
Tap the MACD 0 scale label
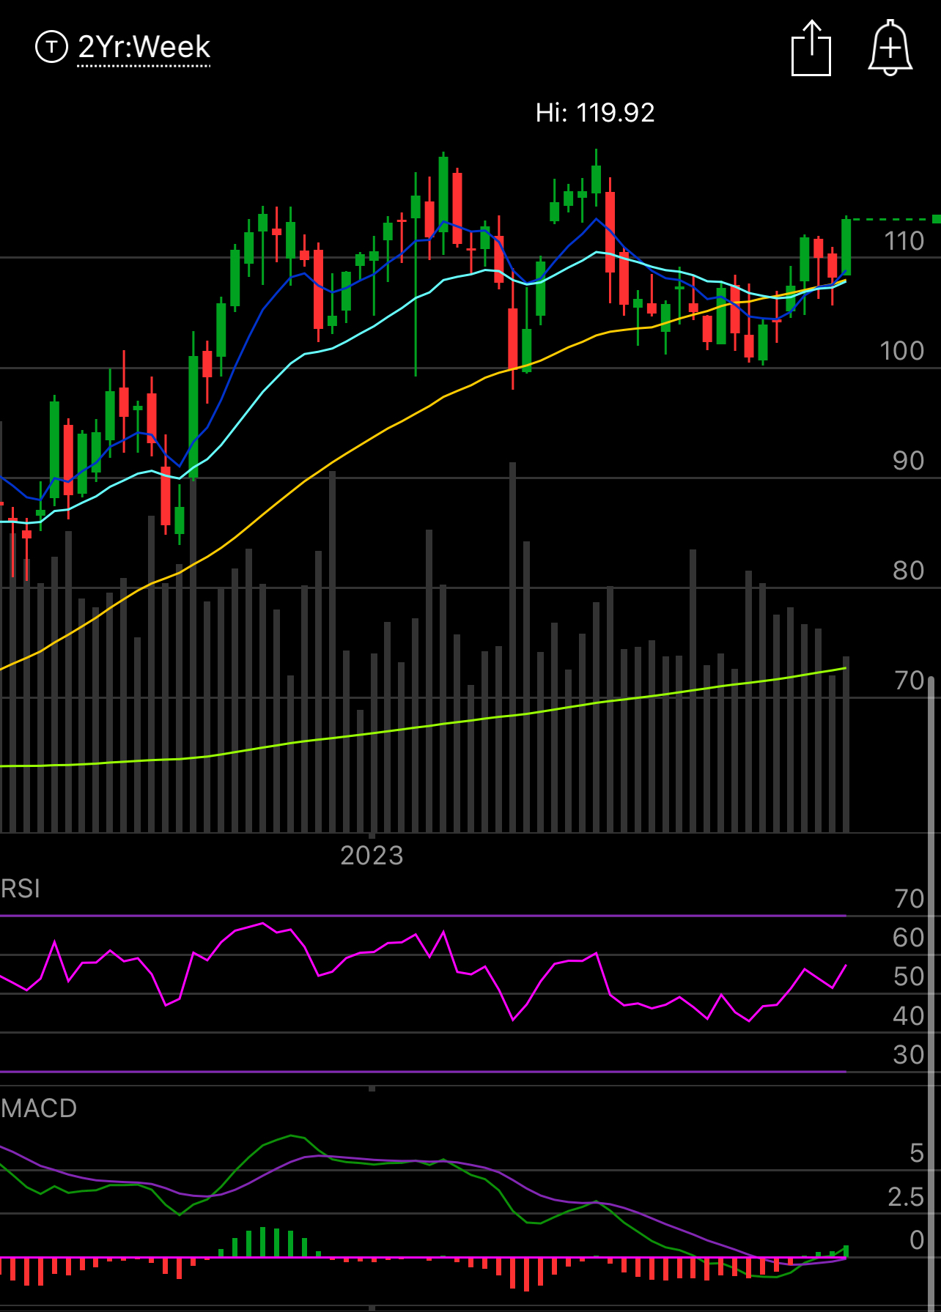917,1240
